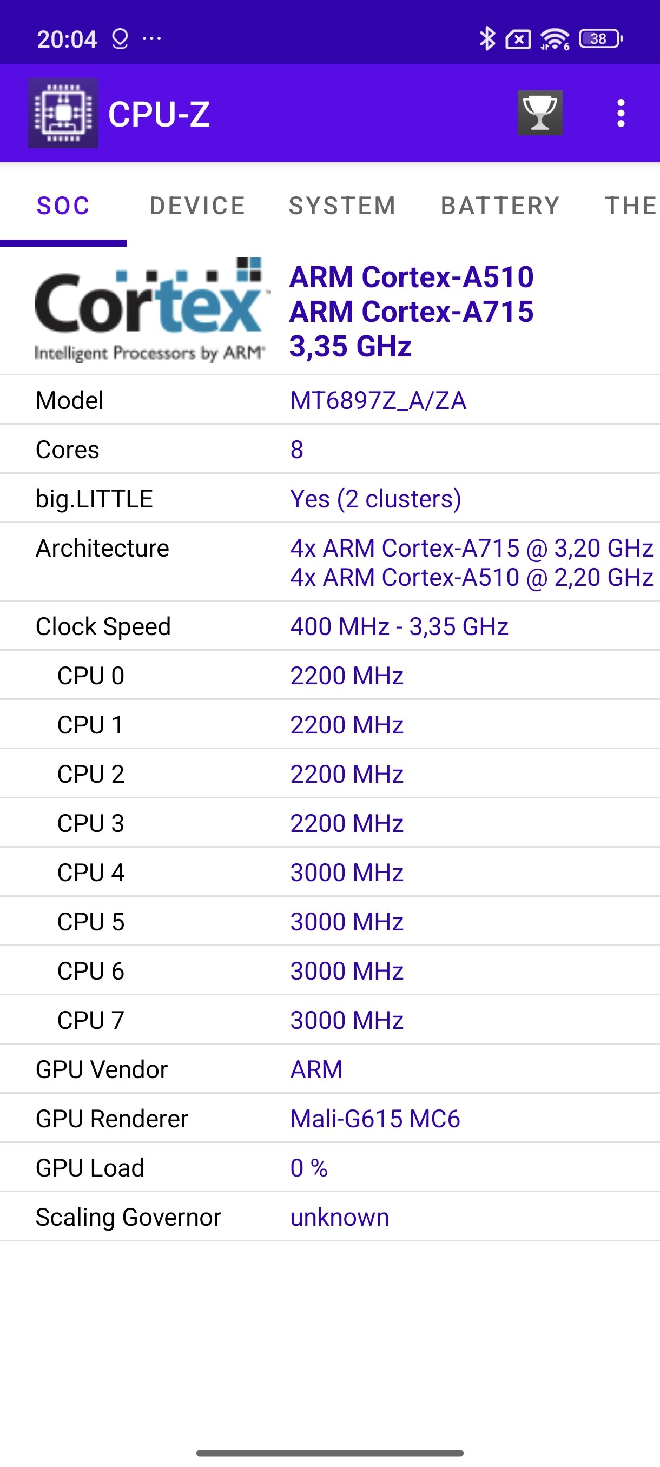The height and width of the screenshot is (1467, 660).
Task: Tap the Wi-Fi signal status icon
Action: pos(555,39)
